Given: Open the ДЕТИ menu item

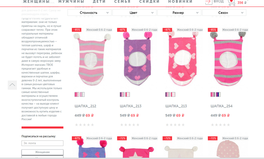Looking at the screenshot, I should pyautogui.click(x=99, y=2).
